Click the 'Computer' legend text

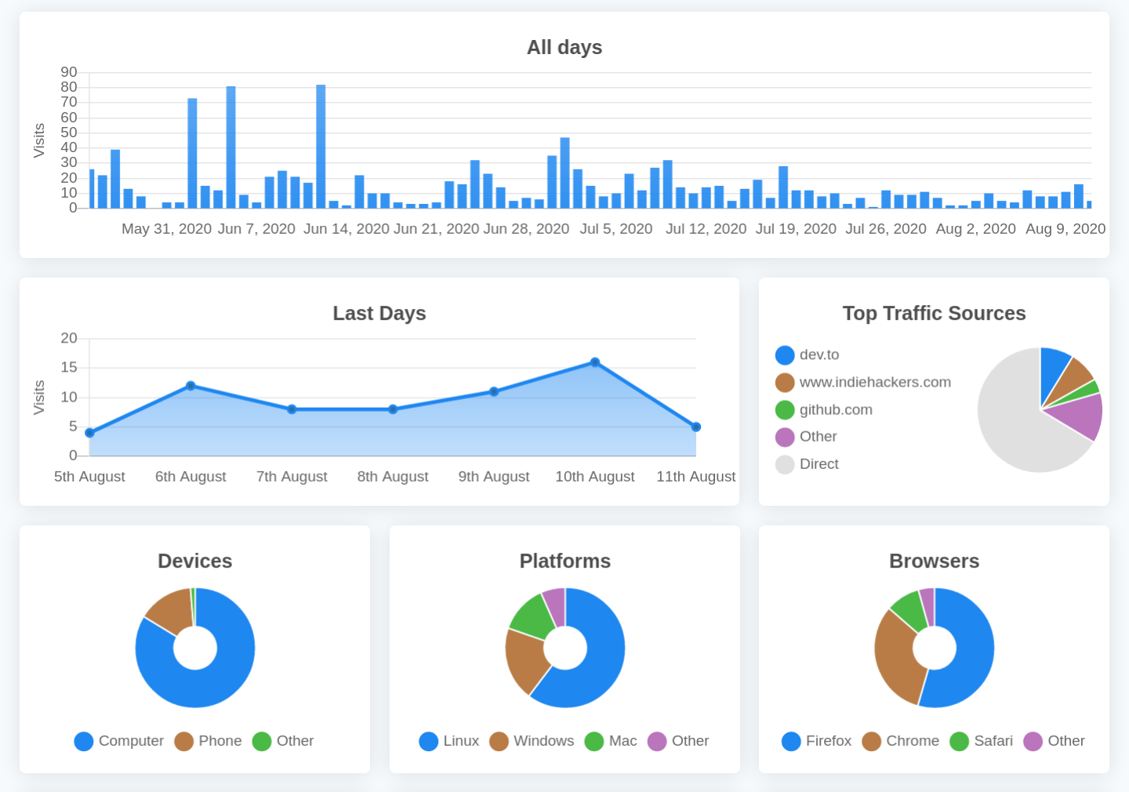[131, 741]
